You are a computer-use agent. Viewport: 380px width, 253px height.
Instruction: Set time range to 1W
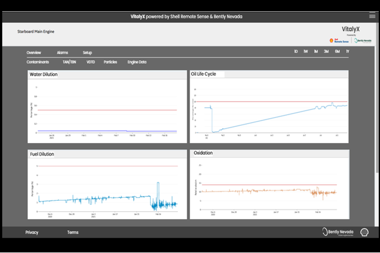pyautogui.click(x=306, y=51)
